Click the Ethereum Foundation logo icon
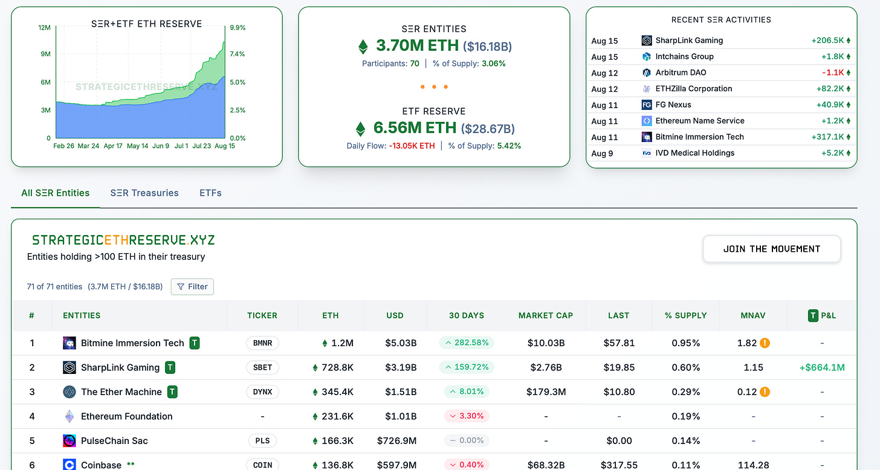This screenshot has height=470, width=880. (70, 416)
